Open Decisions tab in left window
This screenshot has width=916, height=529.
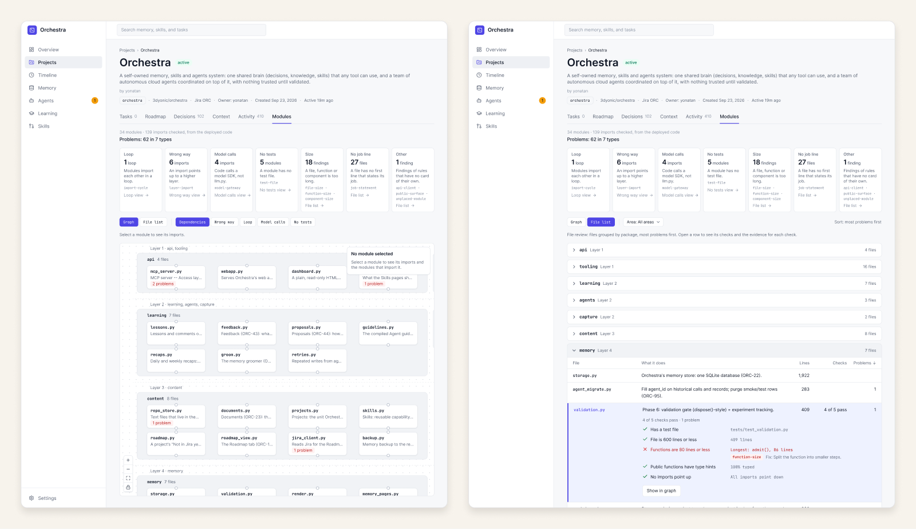[x=189, y=117]
